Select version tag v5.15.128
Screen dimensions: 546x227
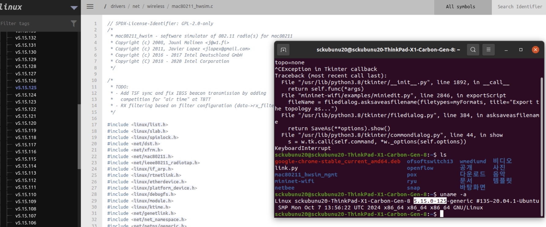click(26, 66)
